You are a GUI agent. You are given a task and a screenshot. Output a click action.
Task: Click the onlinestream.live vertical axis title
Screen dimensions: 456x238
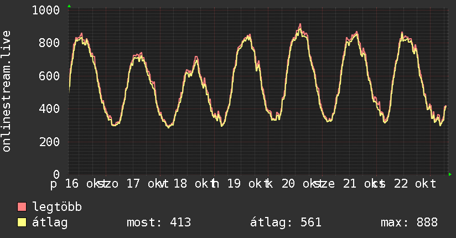tap(6, 91)
